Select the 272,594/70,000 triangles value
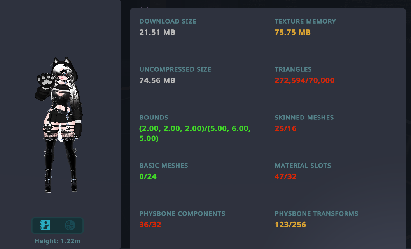The image size is (411, 249). coord(304,81)
